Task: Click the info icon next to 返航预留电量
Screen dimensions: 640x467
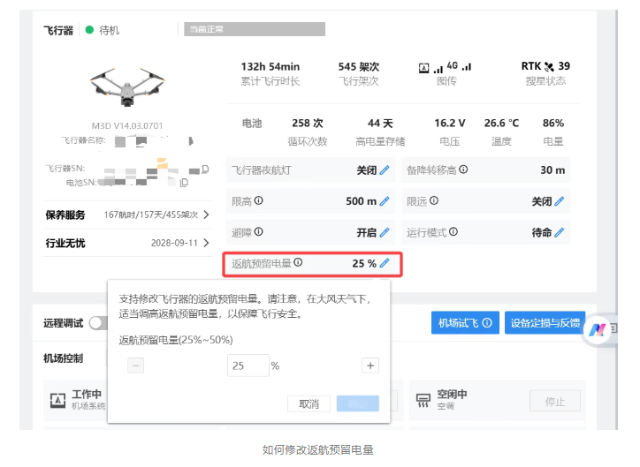Action: pyautogui.click(x=298, y=262)
